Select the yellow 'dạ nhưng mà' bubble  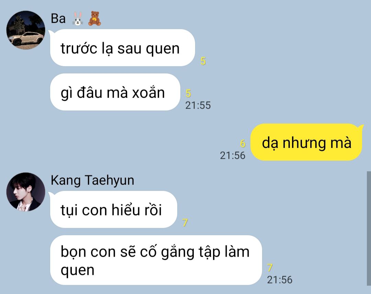(x=307, y=143)
